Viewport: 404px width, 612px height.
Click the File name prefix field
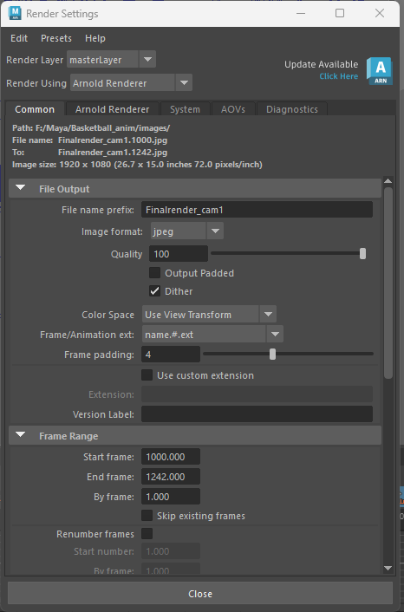pos(257,210)
